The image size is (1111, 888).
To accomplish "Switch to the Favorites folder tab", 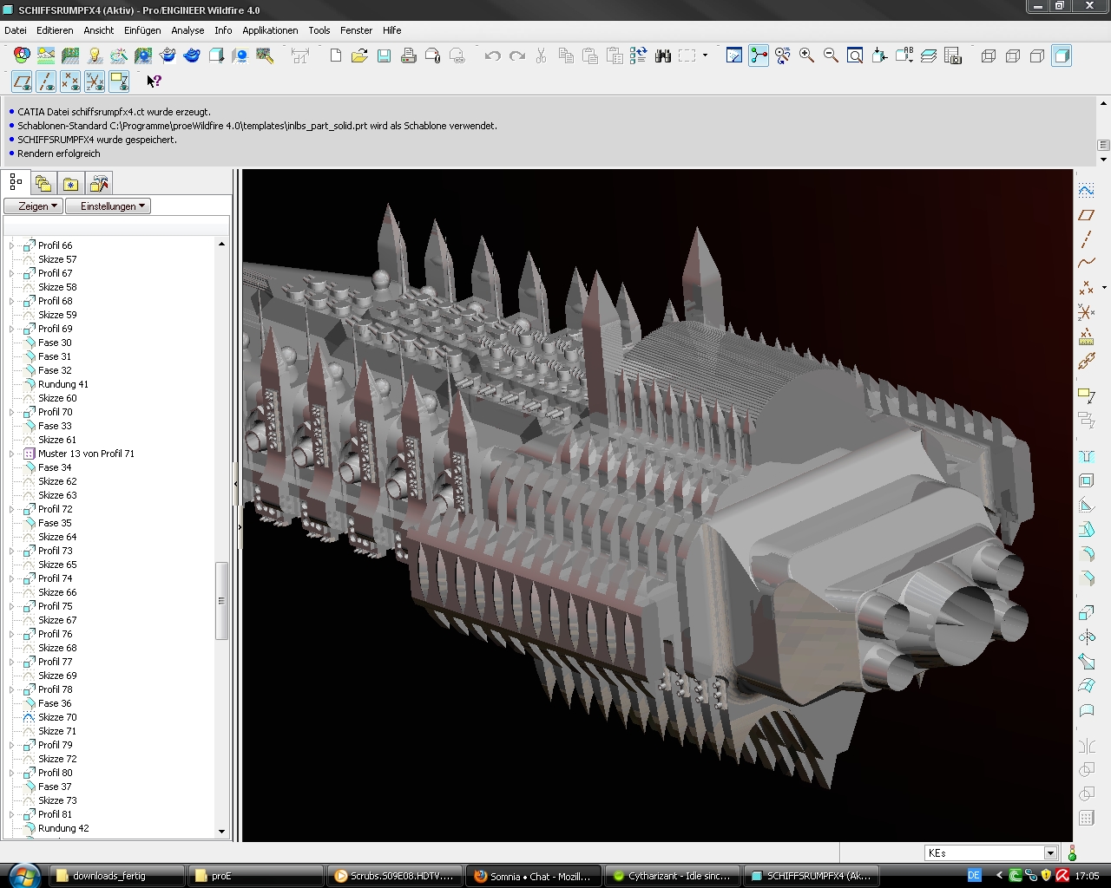I will 71,184.
